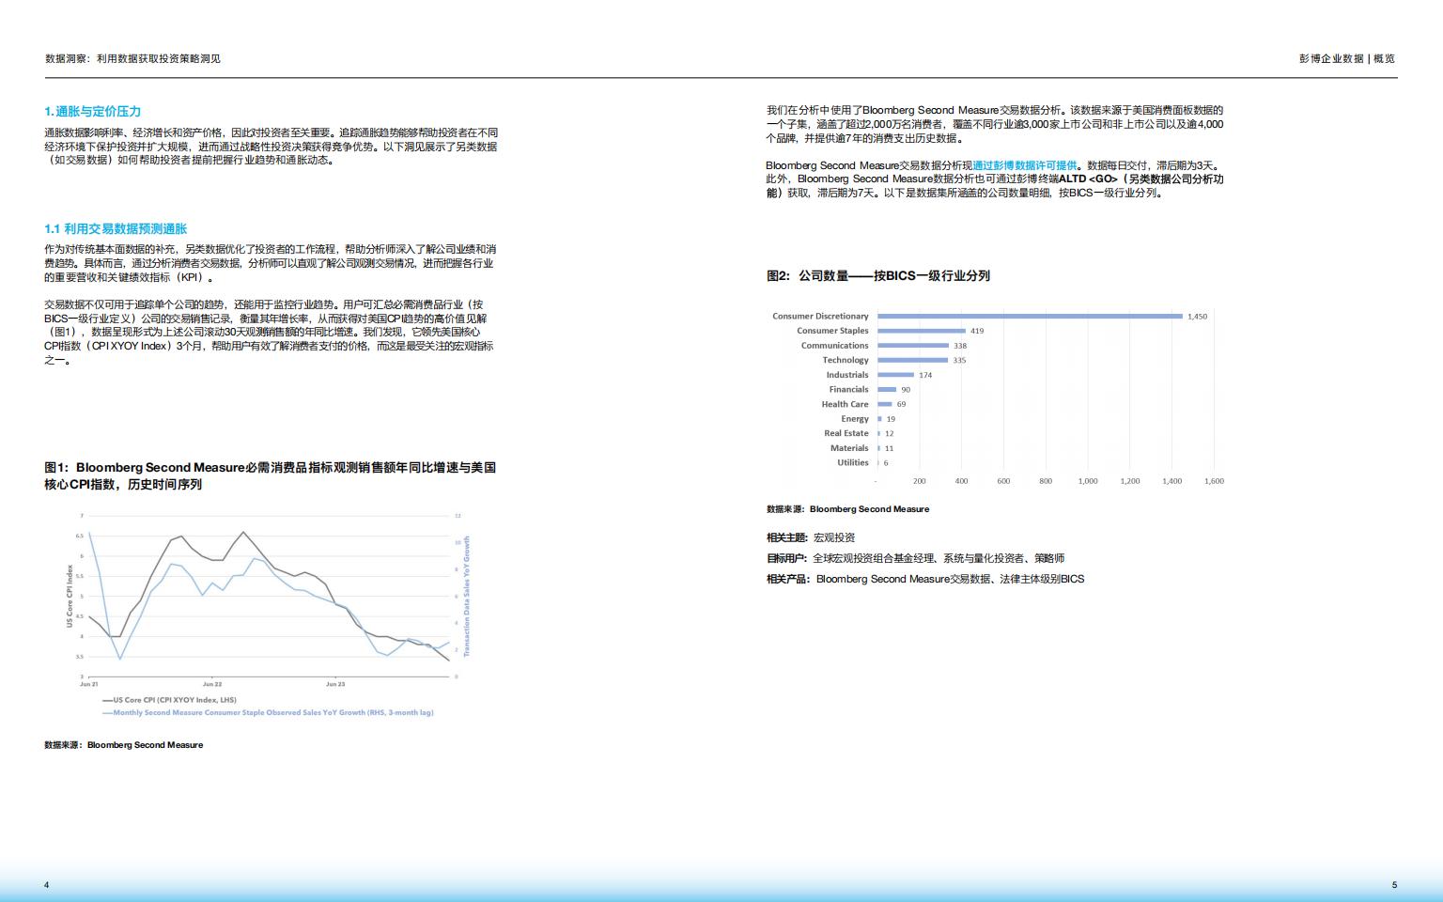
Task: Click the 1,600 axis tick label
Action: [1214, 481]
